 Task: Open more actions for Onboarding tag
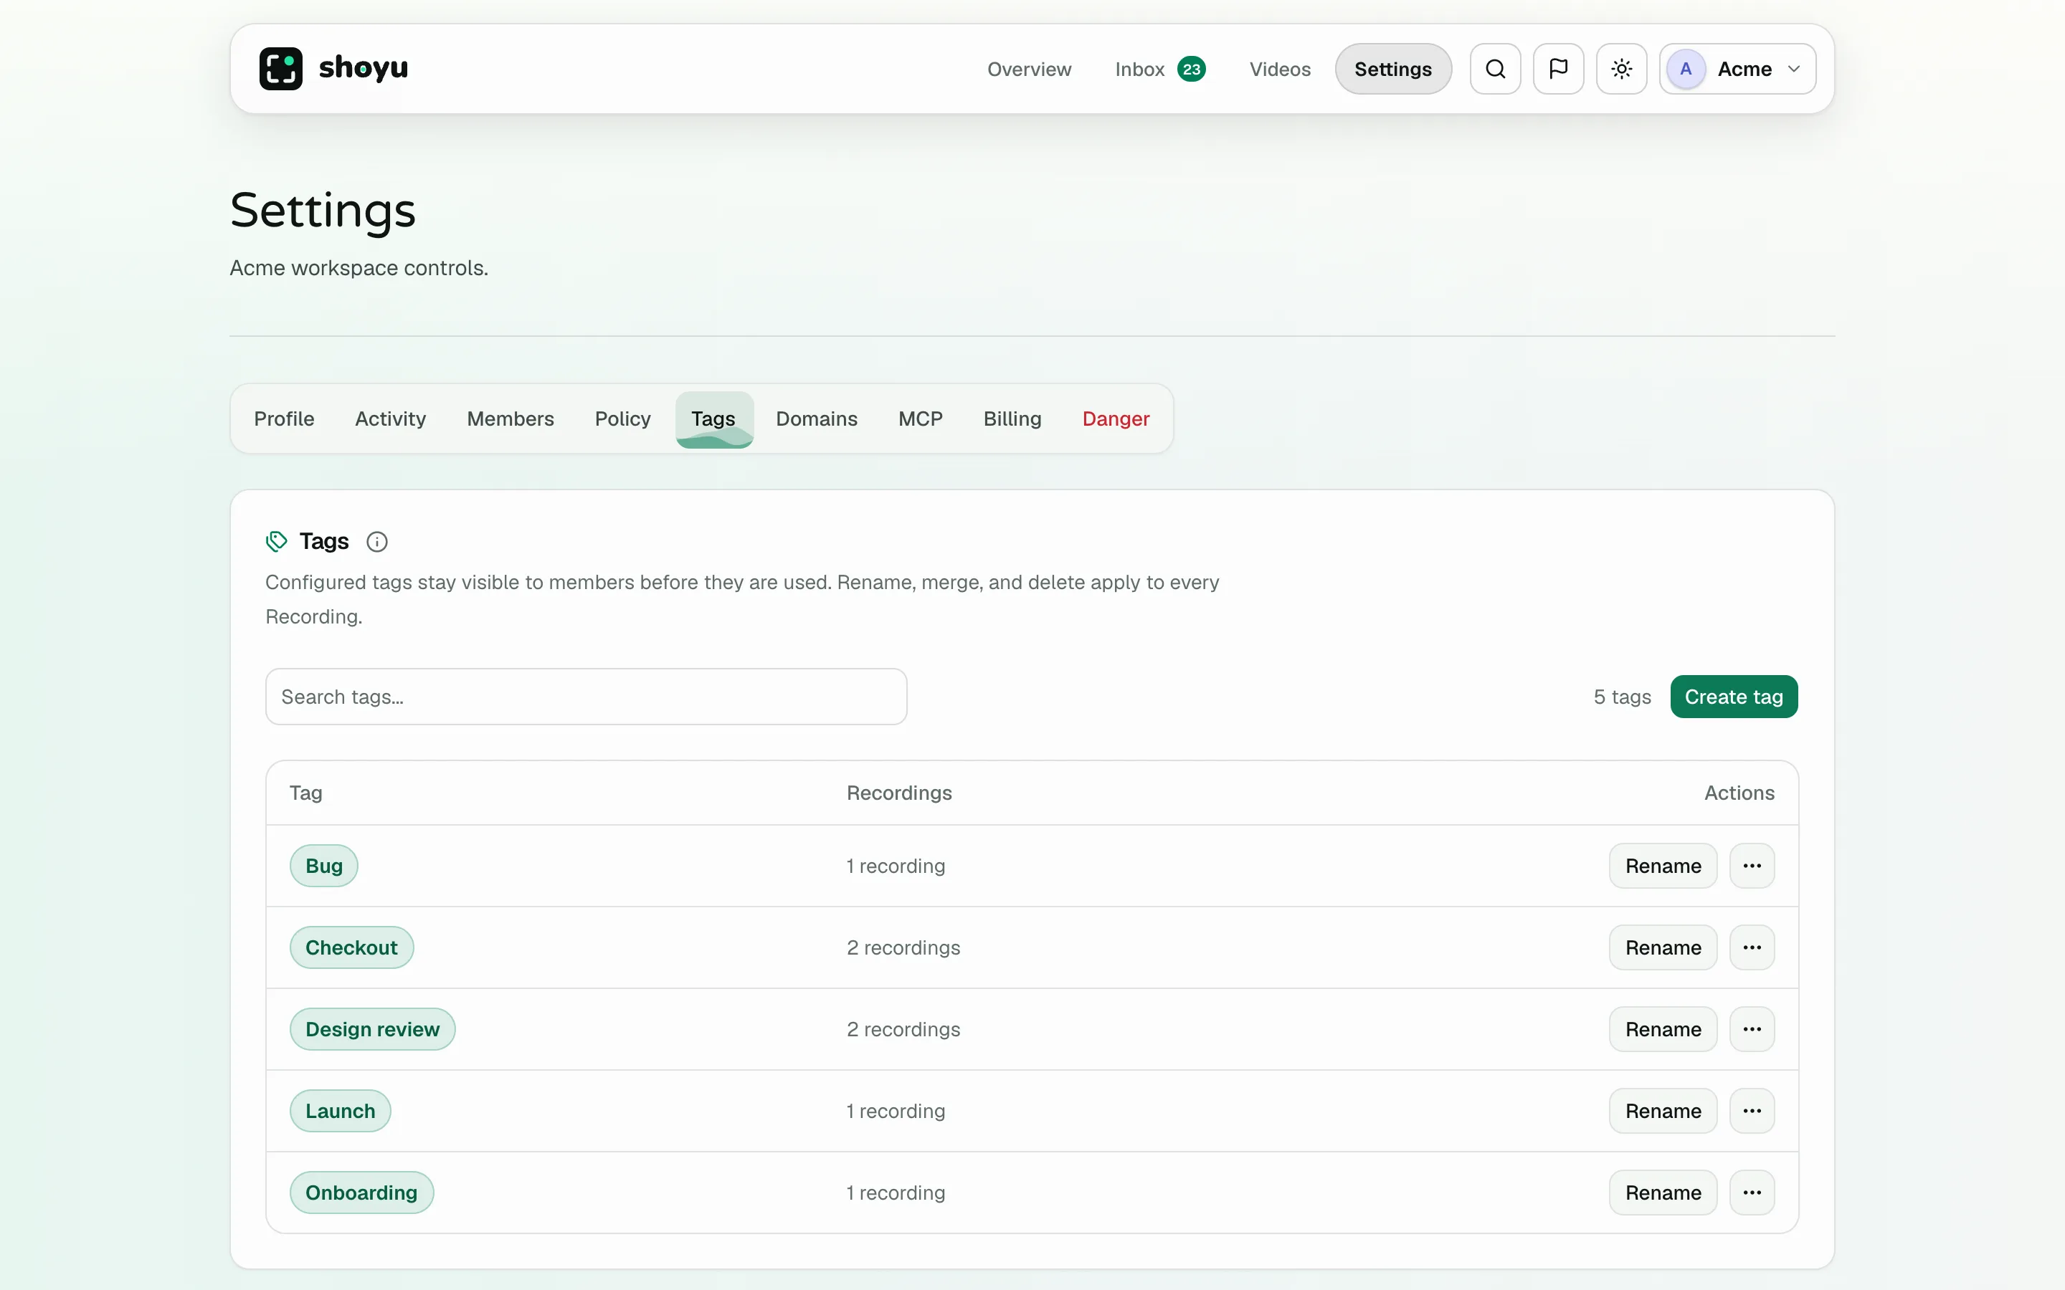1752,1193
